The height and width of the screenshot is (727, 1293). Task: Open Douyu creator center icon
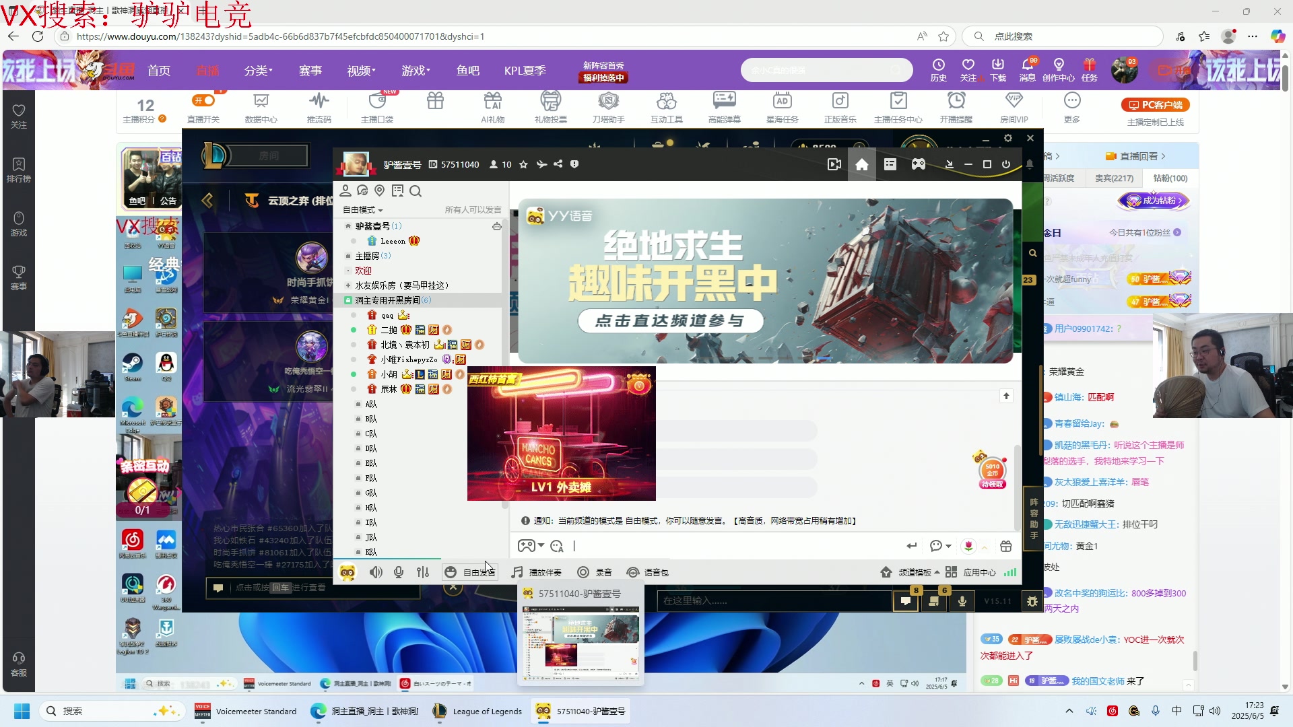[1058, 69]
